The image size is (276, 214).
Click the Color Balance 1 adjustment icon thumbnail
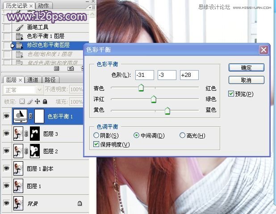point(21,116)
